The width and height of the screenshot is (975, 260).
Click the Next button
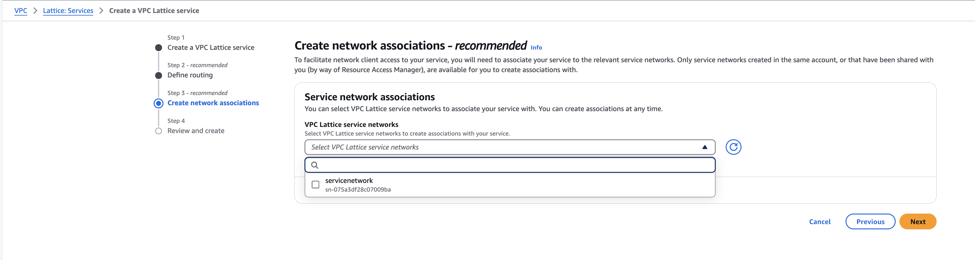point(917,222)
